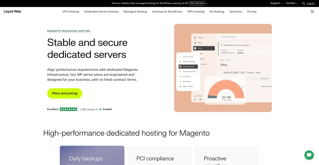319x165 pixels.
Task: Open the All Hosting menu
Action: tap(217, 12)
